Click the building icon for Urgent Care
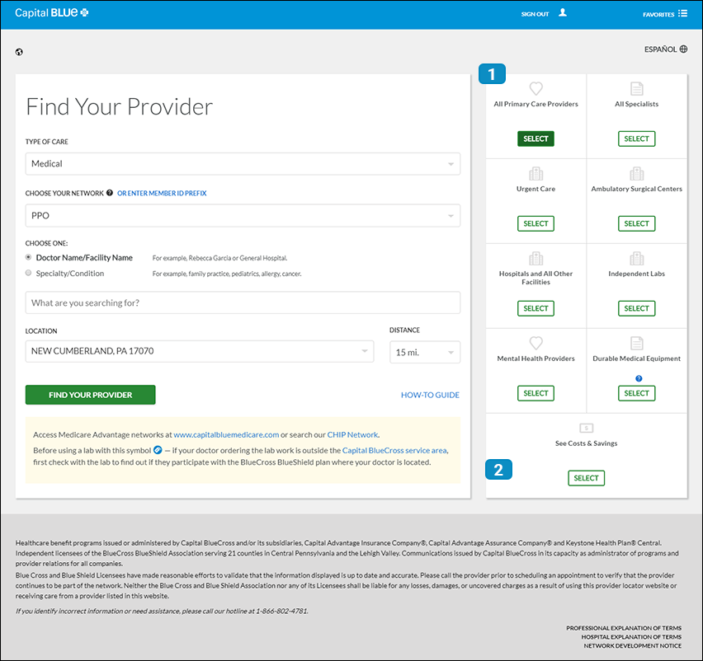Screen dimensions: 703x661 pyautogui.click(x=536, y=173)
